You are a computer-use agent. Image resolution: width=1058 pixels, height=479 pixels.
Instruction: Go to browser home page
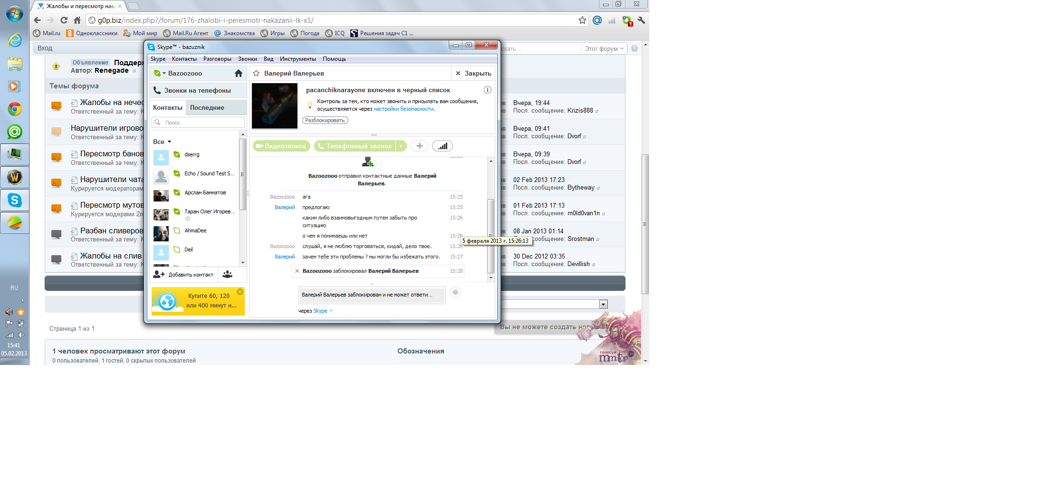pos(77,20)
